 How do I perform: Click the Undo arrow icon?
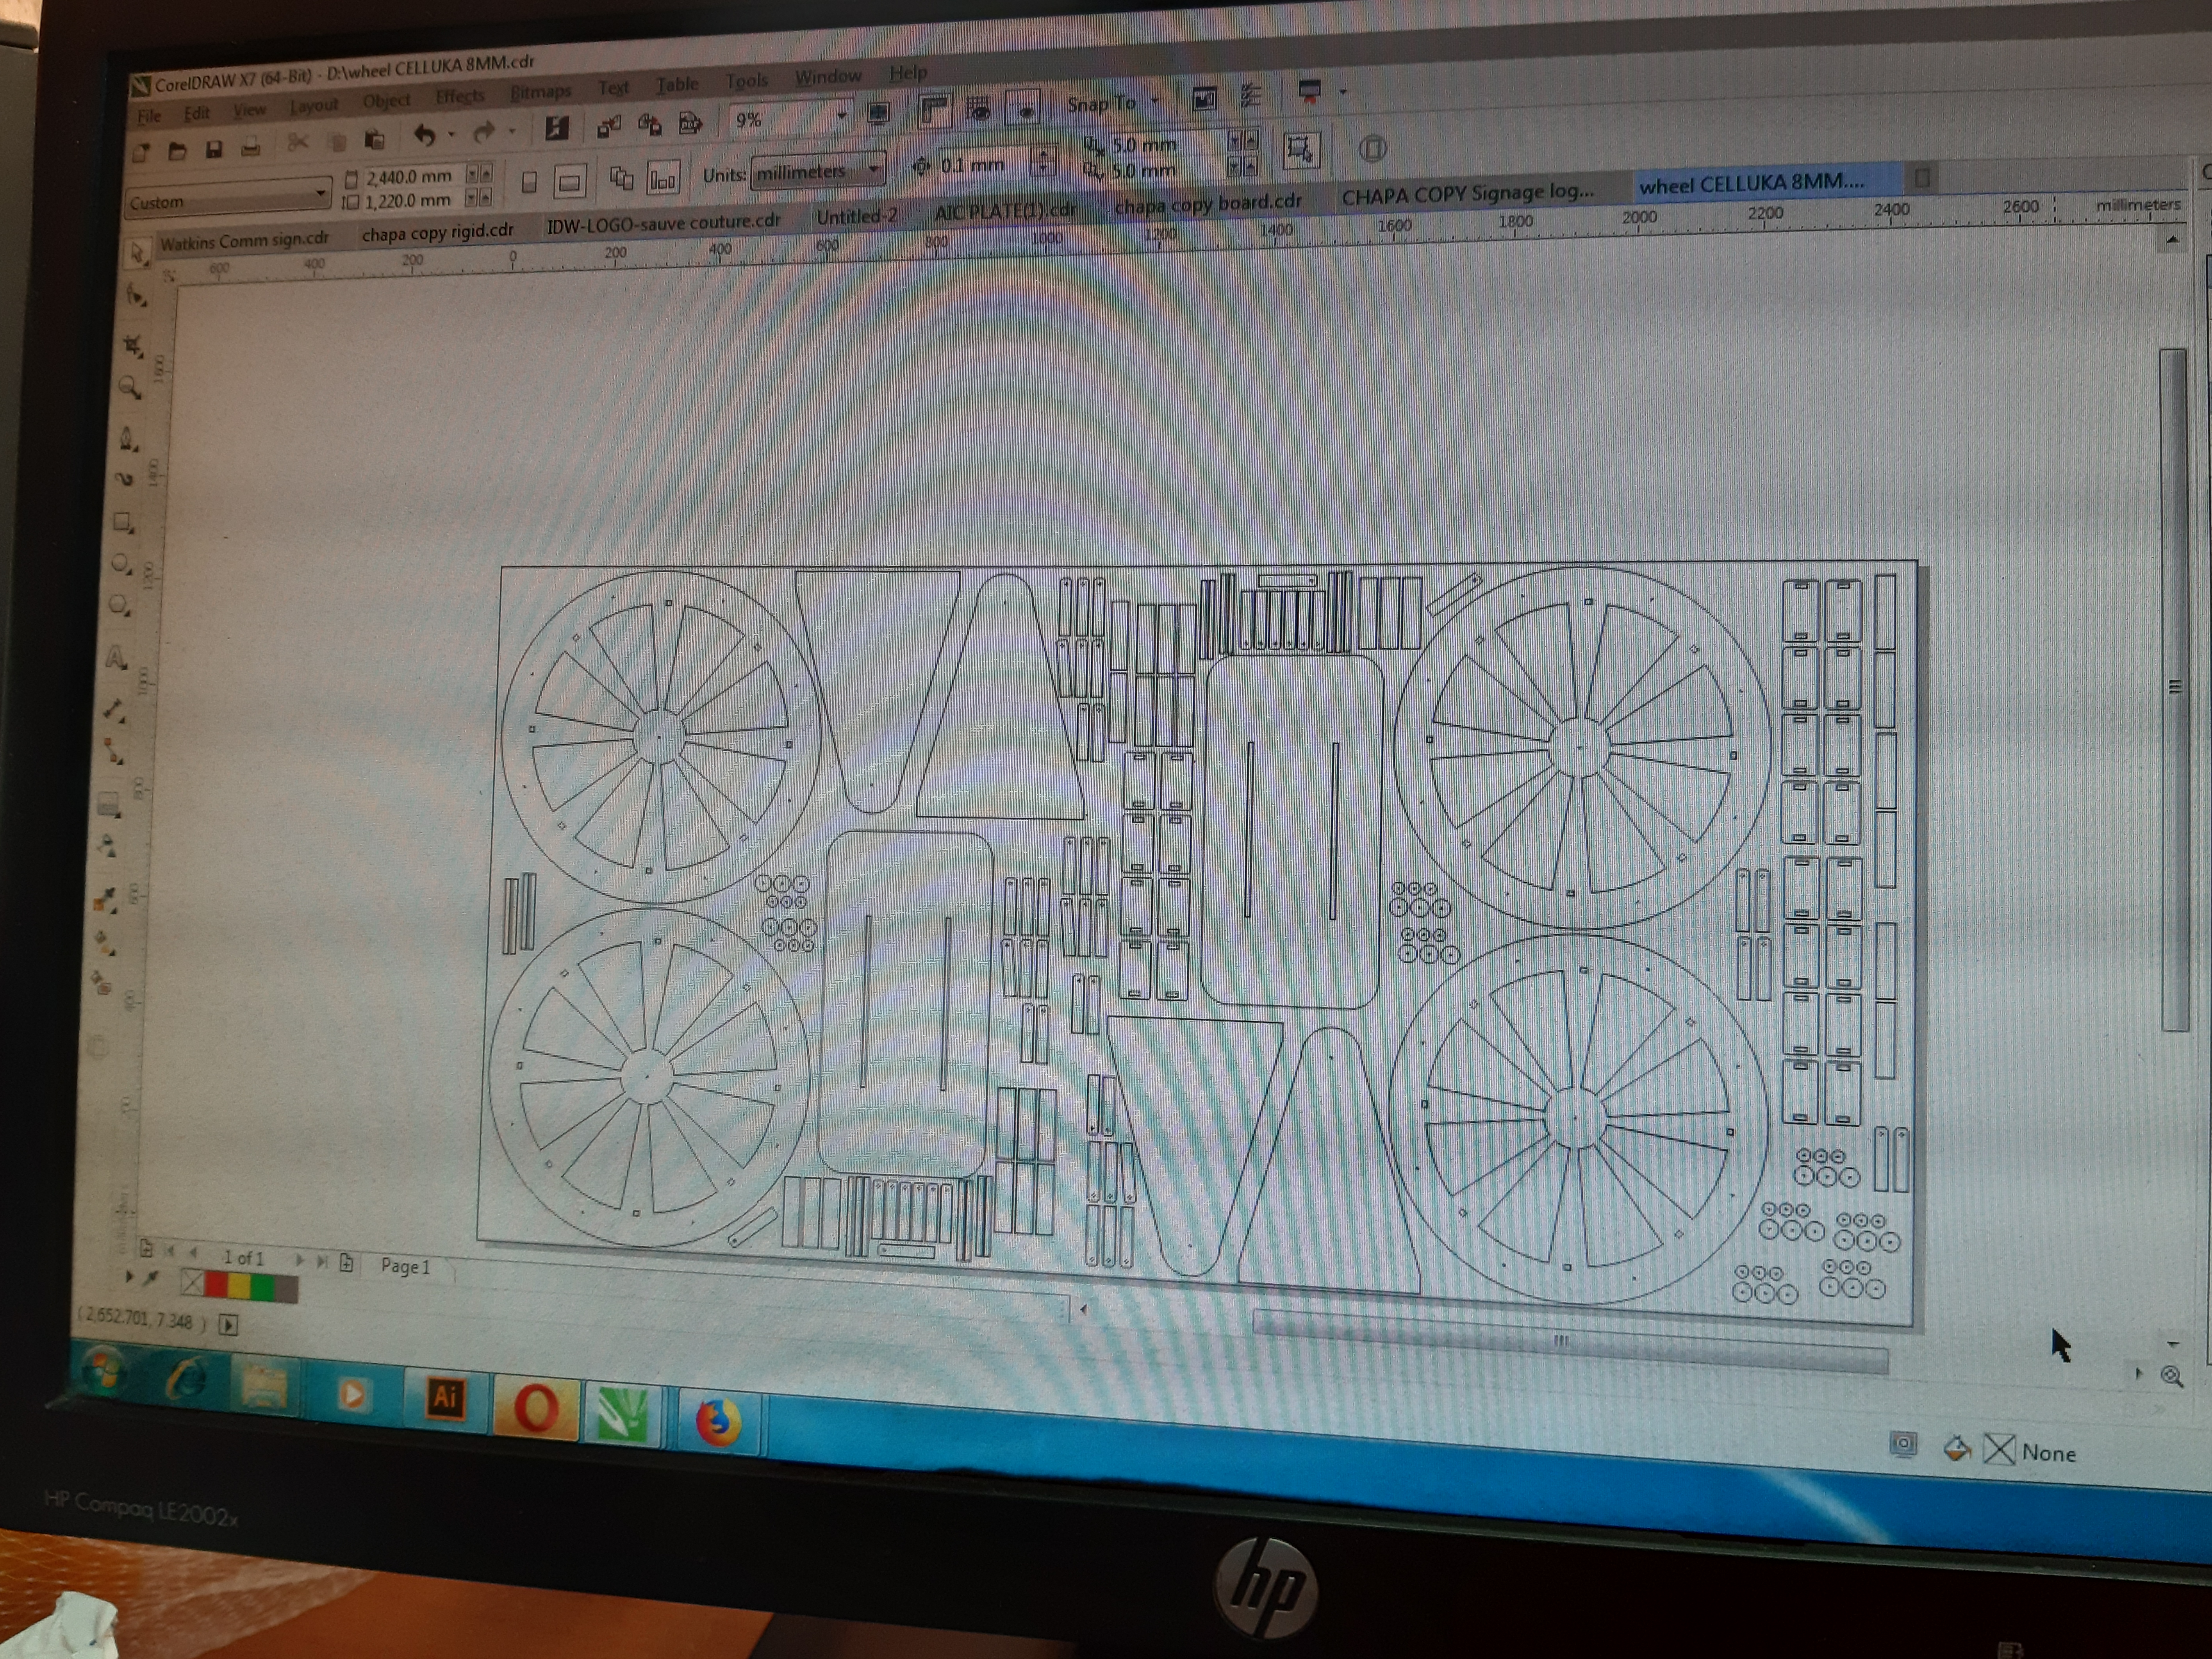(x=425, y=135)
